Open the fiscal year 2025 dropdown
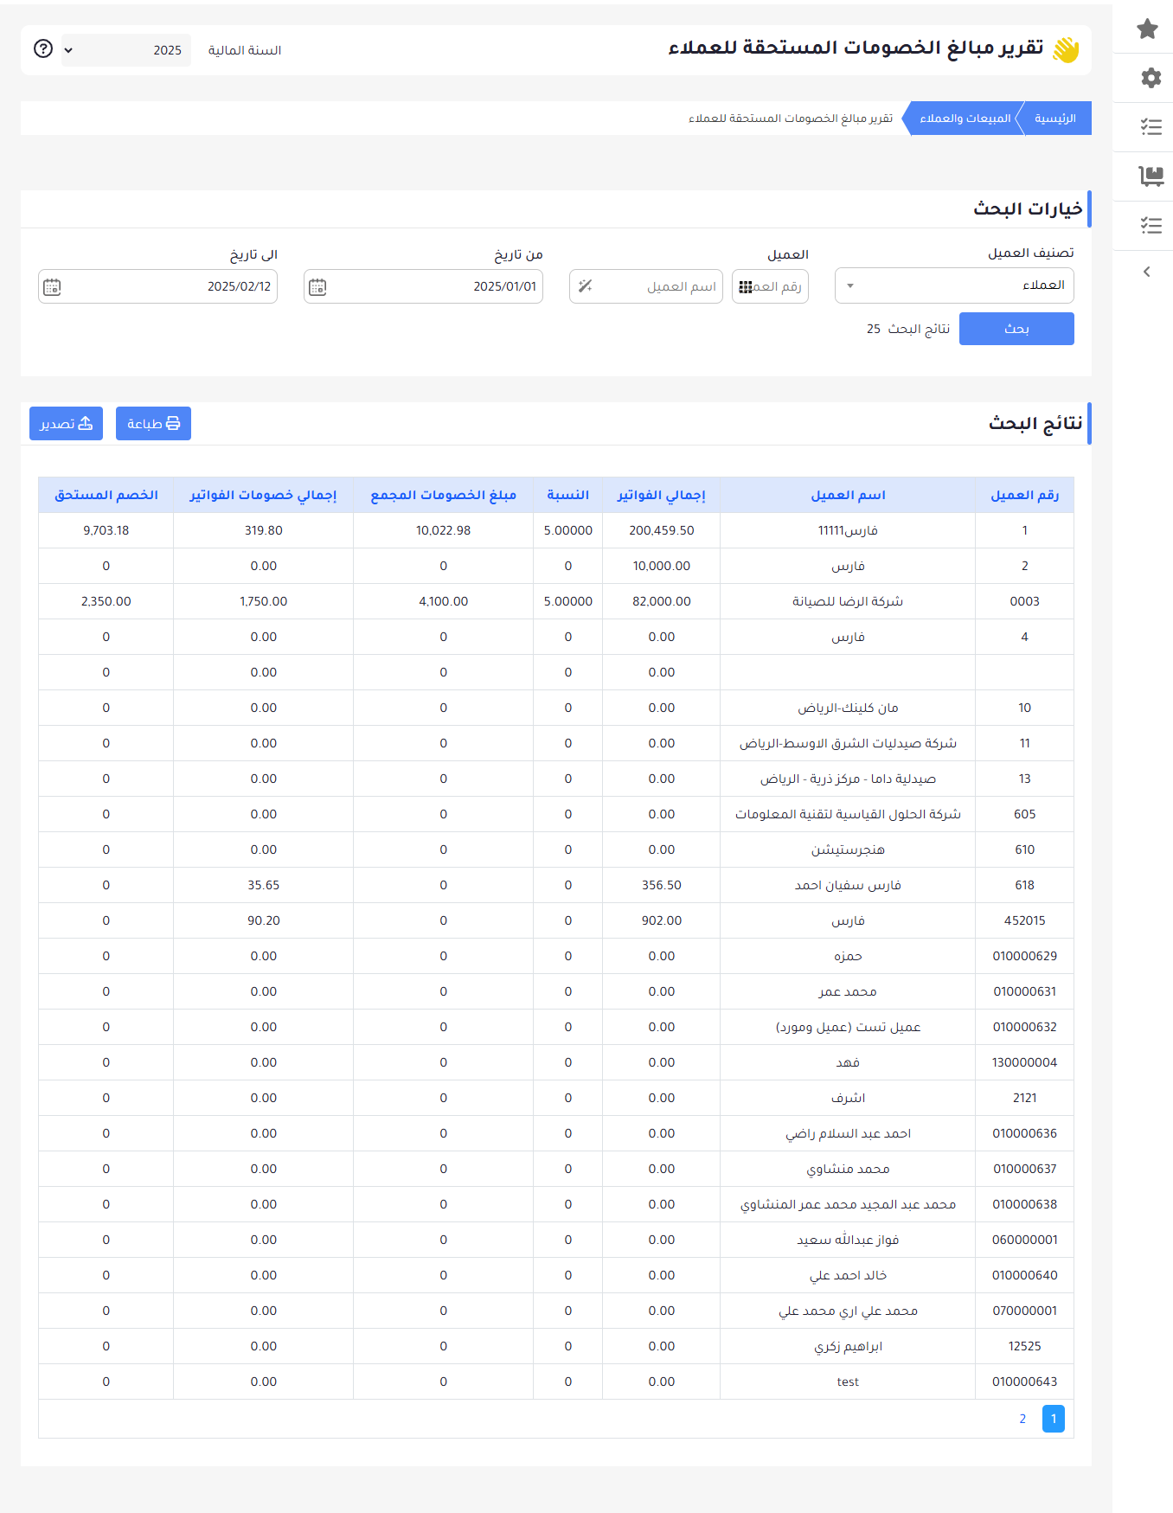Image resolution: width=1173 pixels, height=1513 pixels. (x=126, y=50)
